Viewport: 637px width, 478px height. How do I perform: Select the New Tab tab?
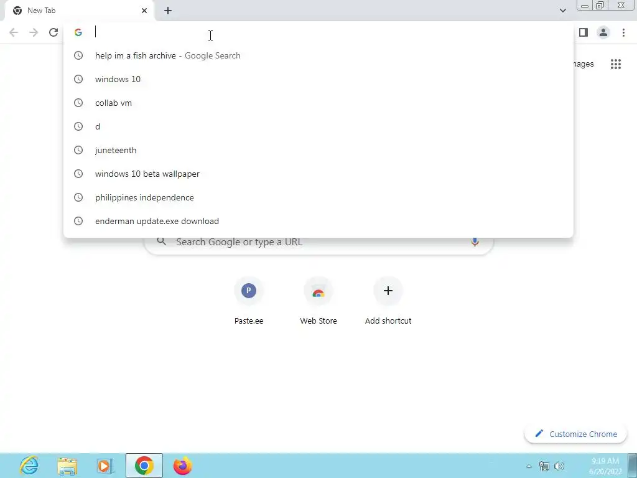[80, 11]
